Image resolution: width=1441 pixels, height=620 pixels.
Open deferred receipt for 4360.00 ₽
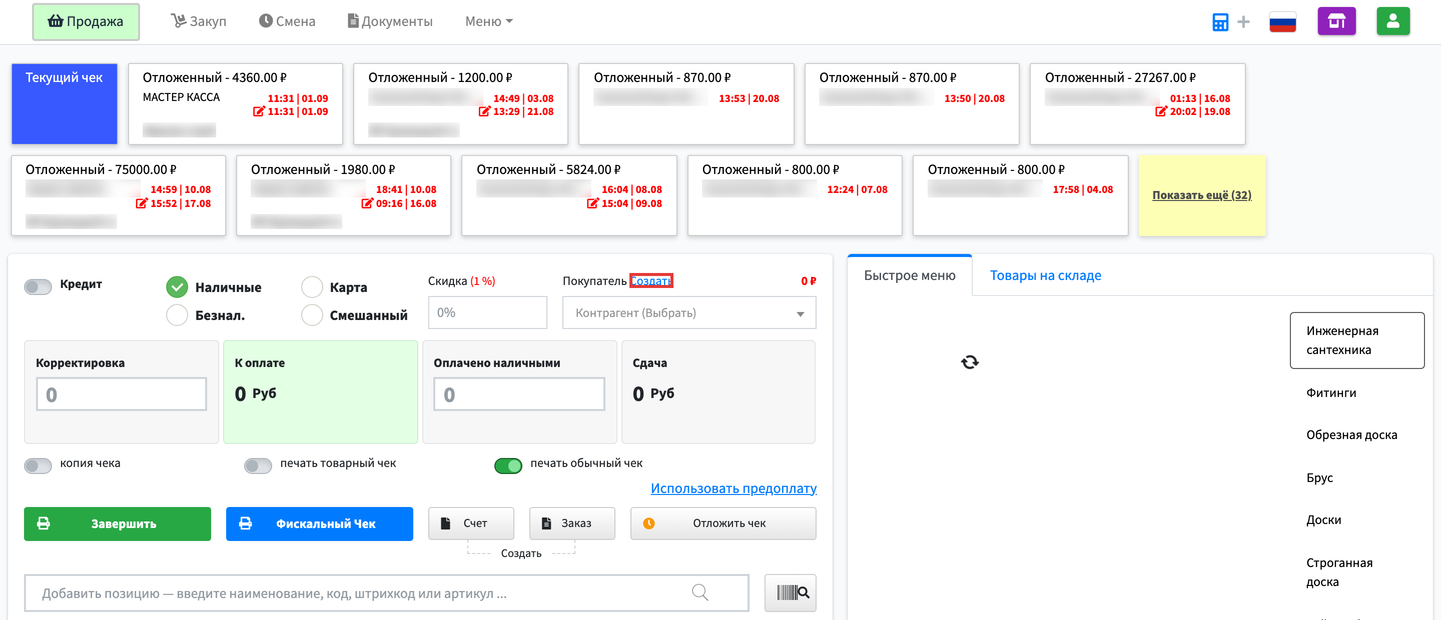236,104
